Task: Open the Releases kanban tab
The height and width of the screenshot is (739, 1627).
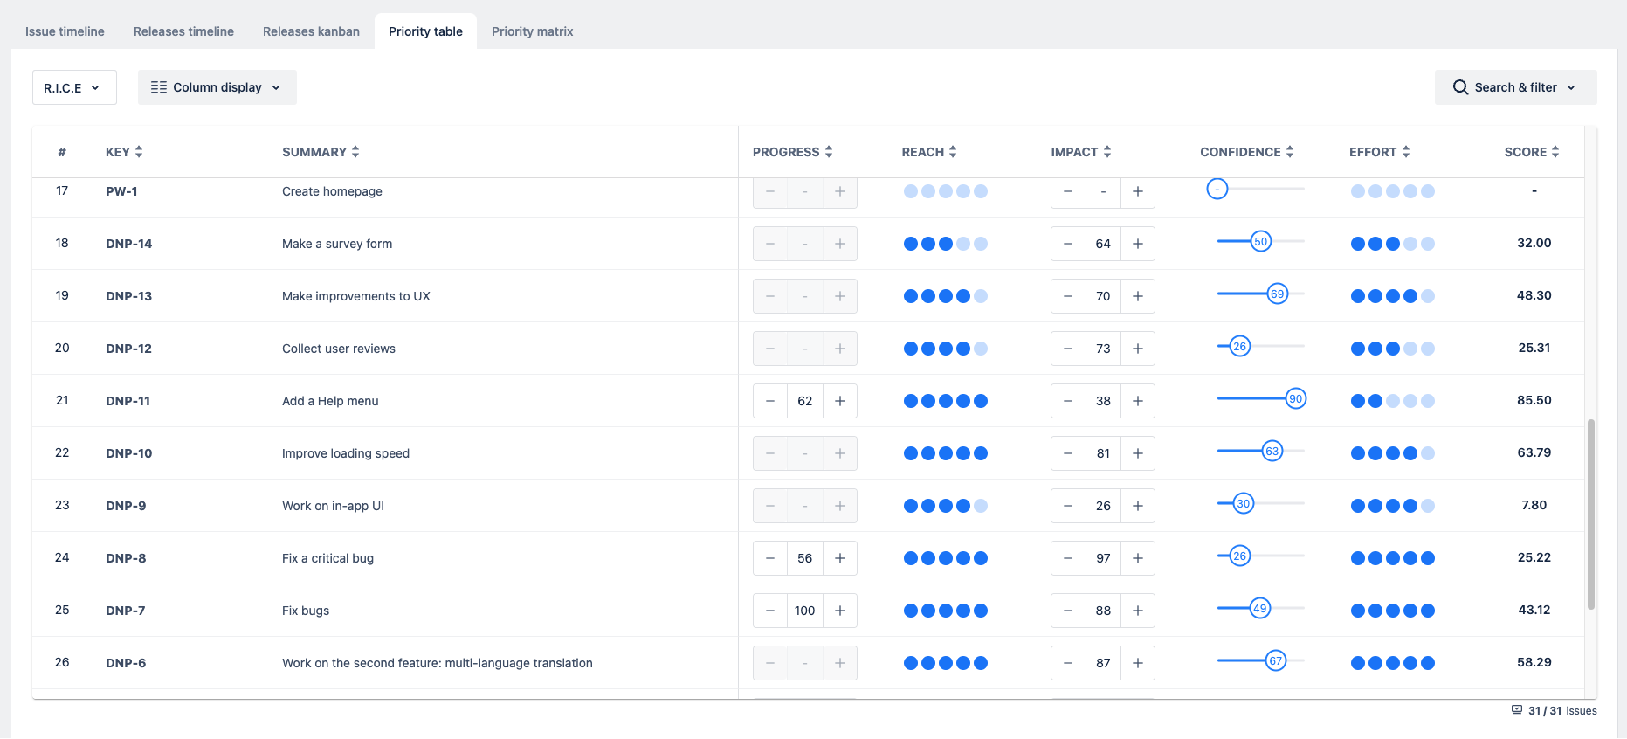Action: (x=311, y=31)
